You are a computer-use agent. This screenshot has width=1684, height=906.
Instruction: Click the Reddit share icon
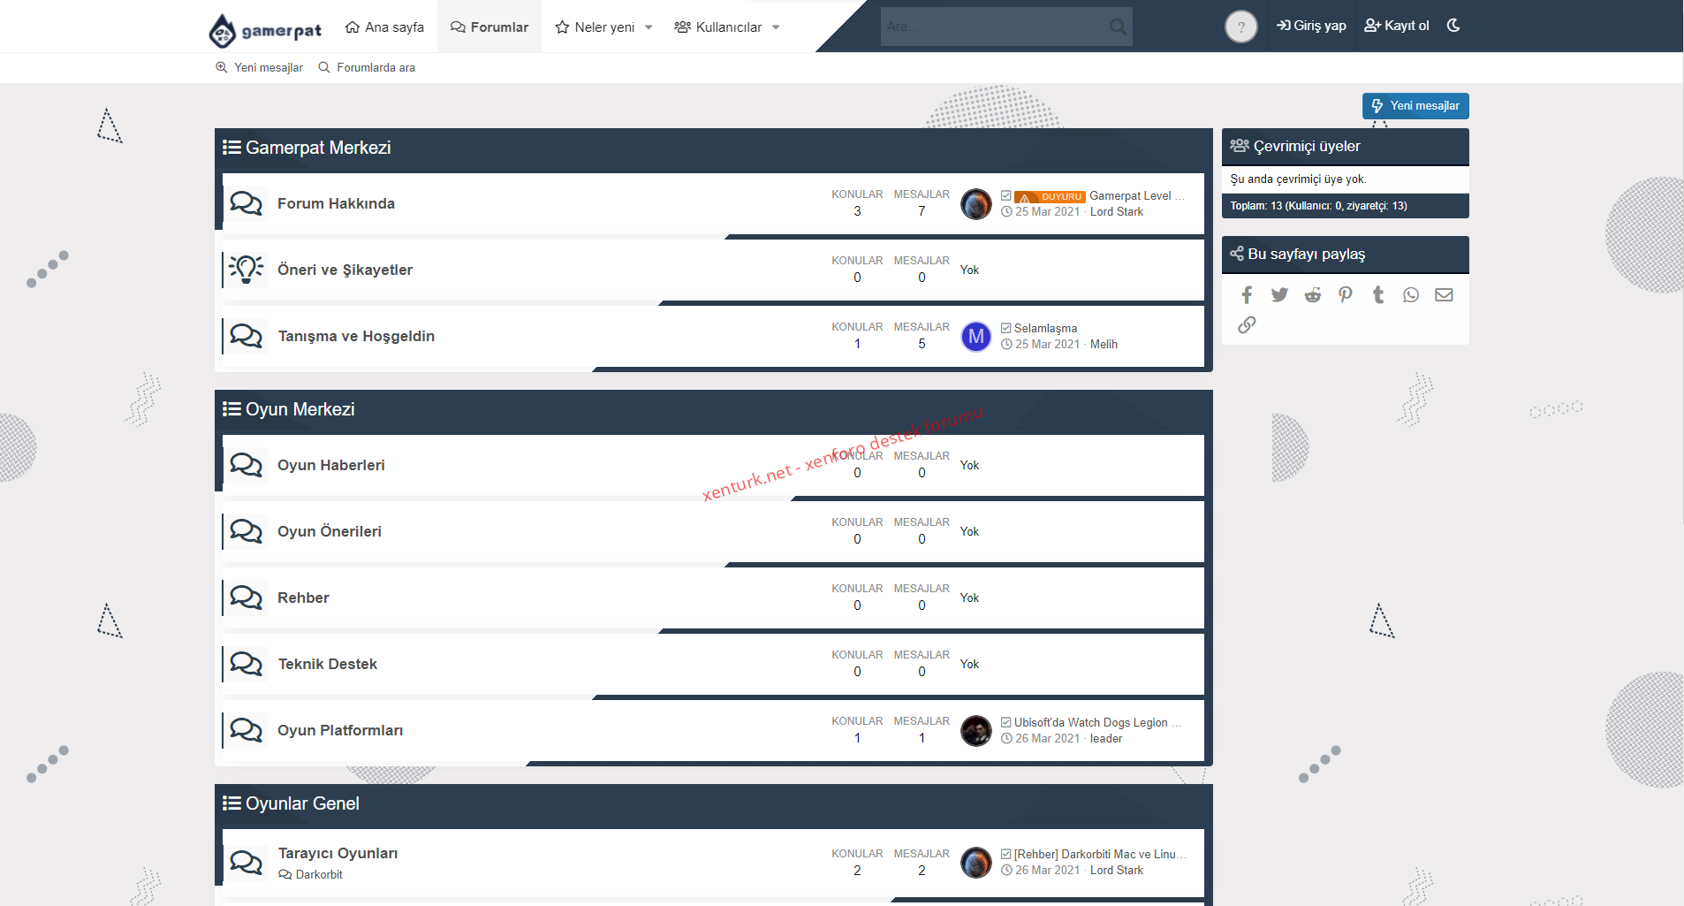(x=1312, y=295)
